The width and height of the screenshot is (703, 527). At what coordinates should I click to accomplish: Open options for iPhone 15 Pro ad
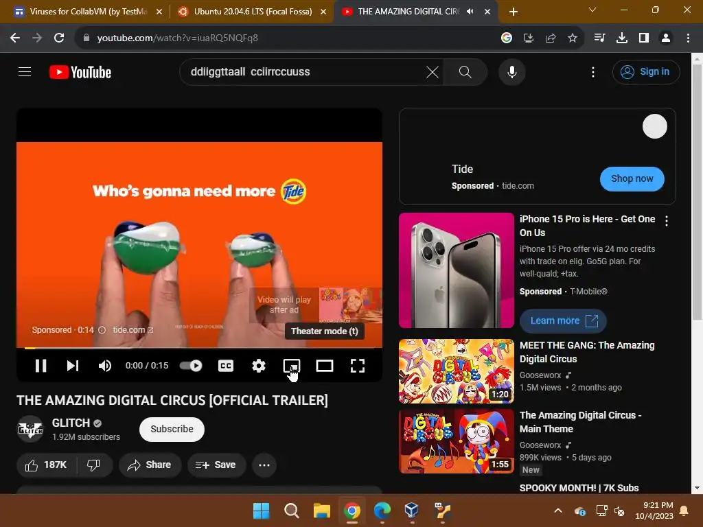(667, 221)
